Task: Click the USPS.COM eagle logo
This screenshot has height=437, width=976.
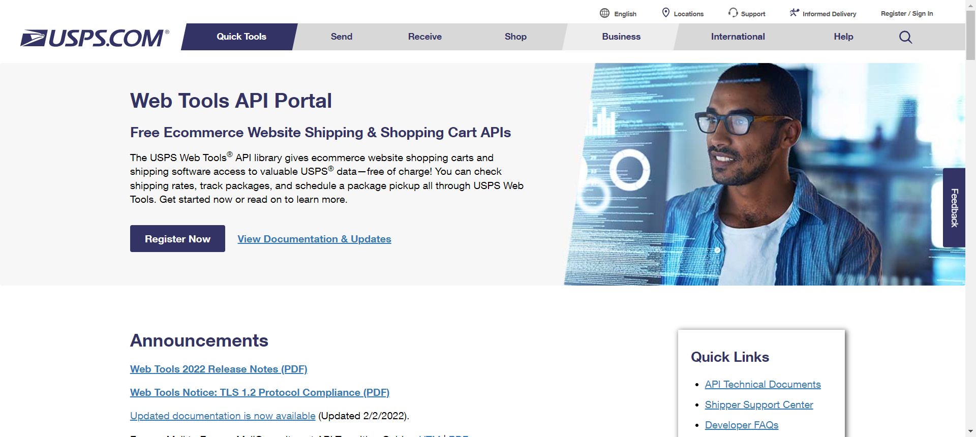Action: [95, 38]
